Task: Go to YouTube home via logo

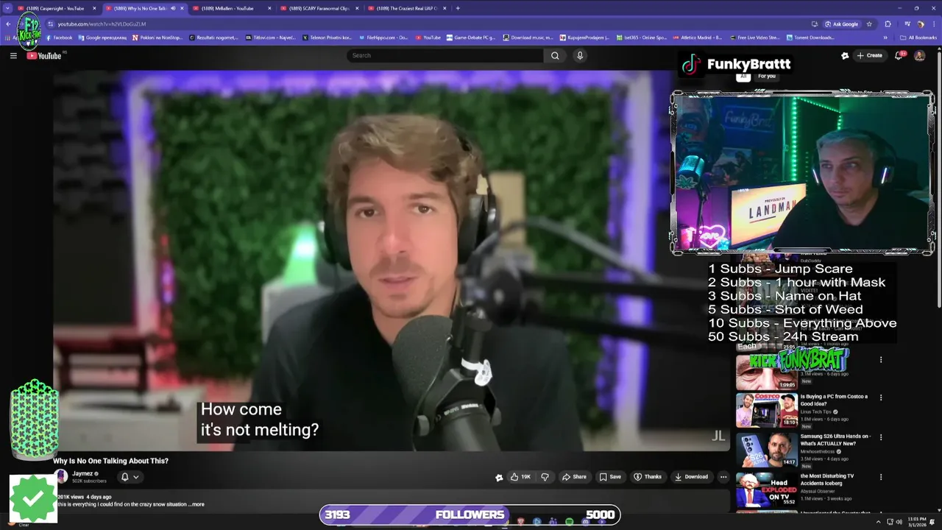Action: point(44,56)
